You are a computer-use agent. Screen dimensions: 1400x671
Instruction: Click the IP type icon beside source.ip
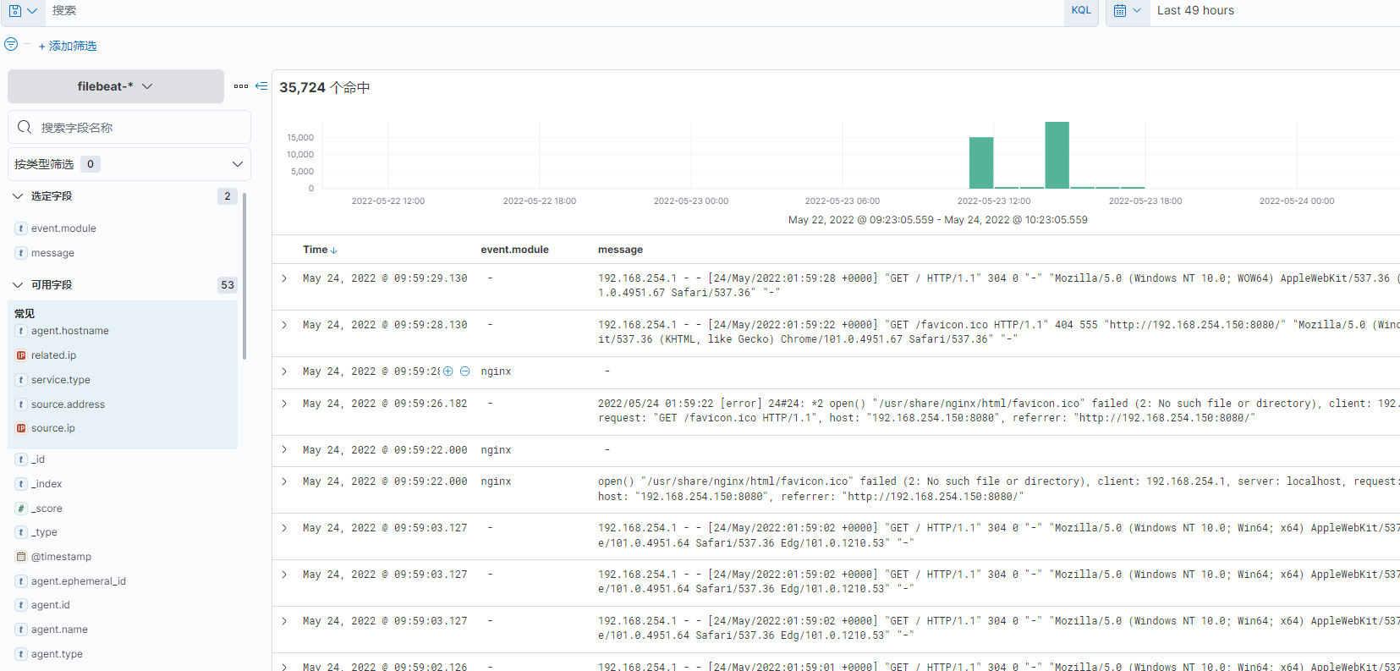[x=21, y=428]
